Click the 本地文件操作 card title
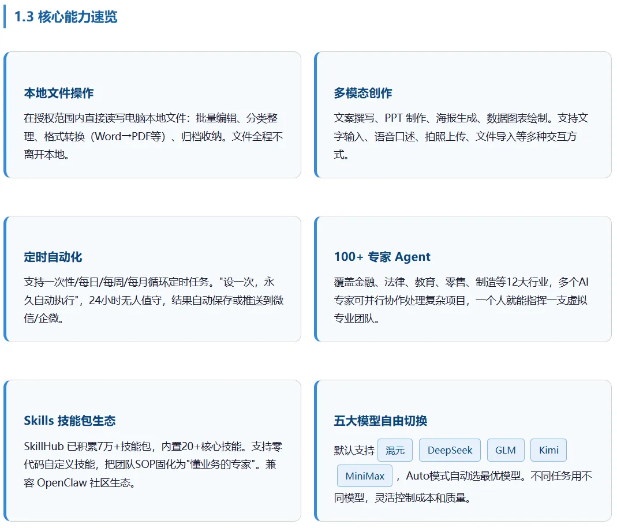The image size is (617, 528). coord(59,93)
